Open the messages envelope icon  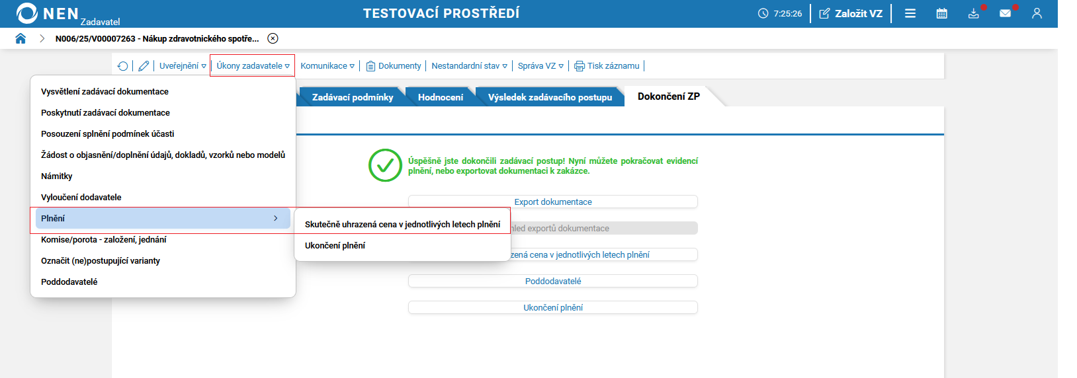click(x=1006, y=13)
